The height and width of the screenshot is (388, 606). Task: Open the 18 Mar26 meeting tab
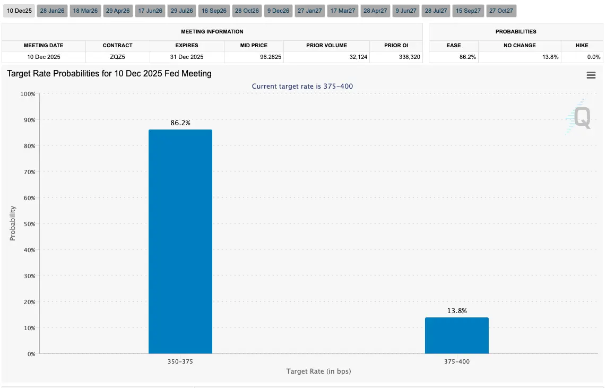pos(85,11)
